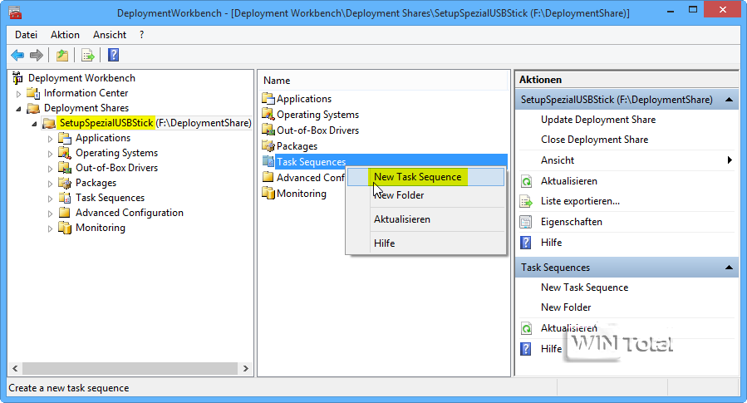Expand the Packages tree node

50,184
